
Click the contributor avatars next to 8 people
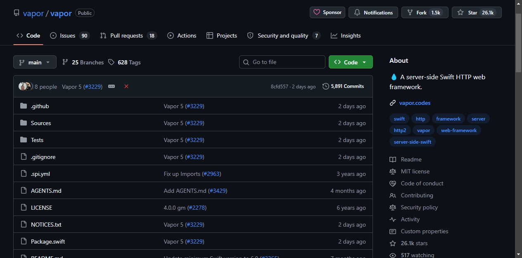tap(25, 86)
